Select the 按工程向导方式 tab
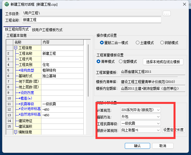191x155 pixels. point(17,29)
